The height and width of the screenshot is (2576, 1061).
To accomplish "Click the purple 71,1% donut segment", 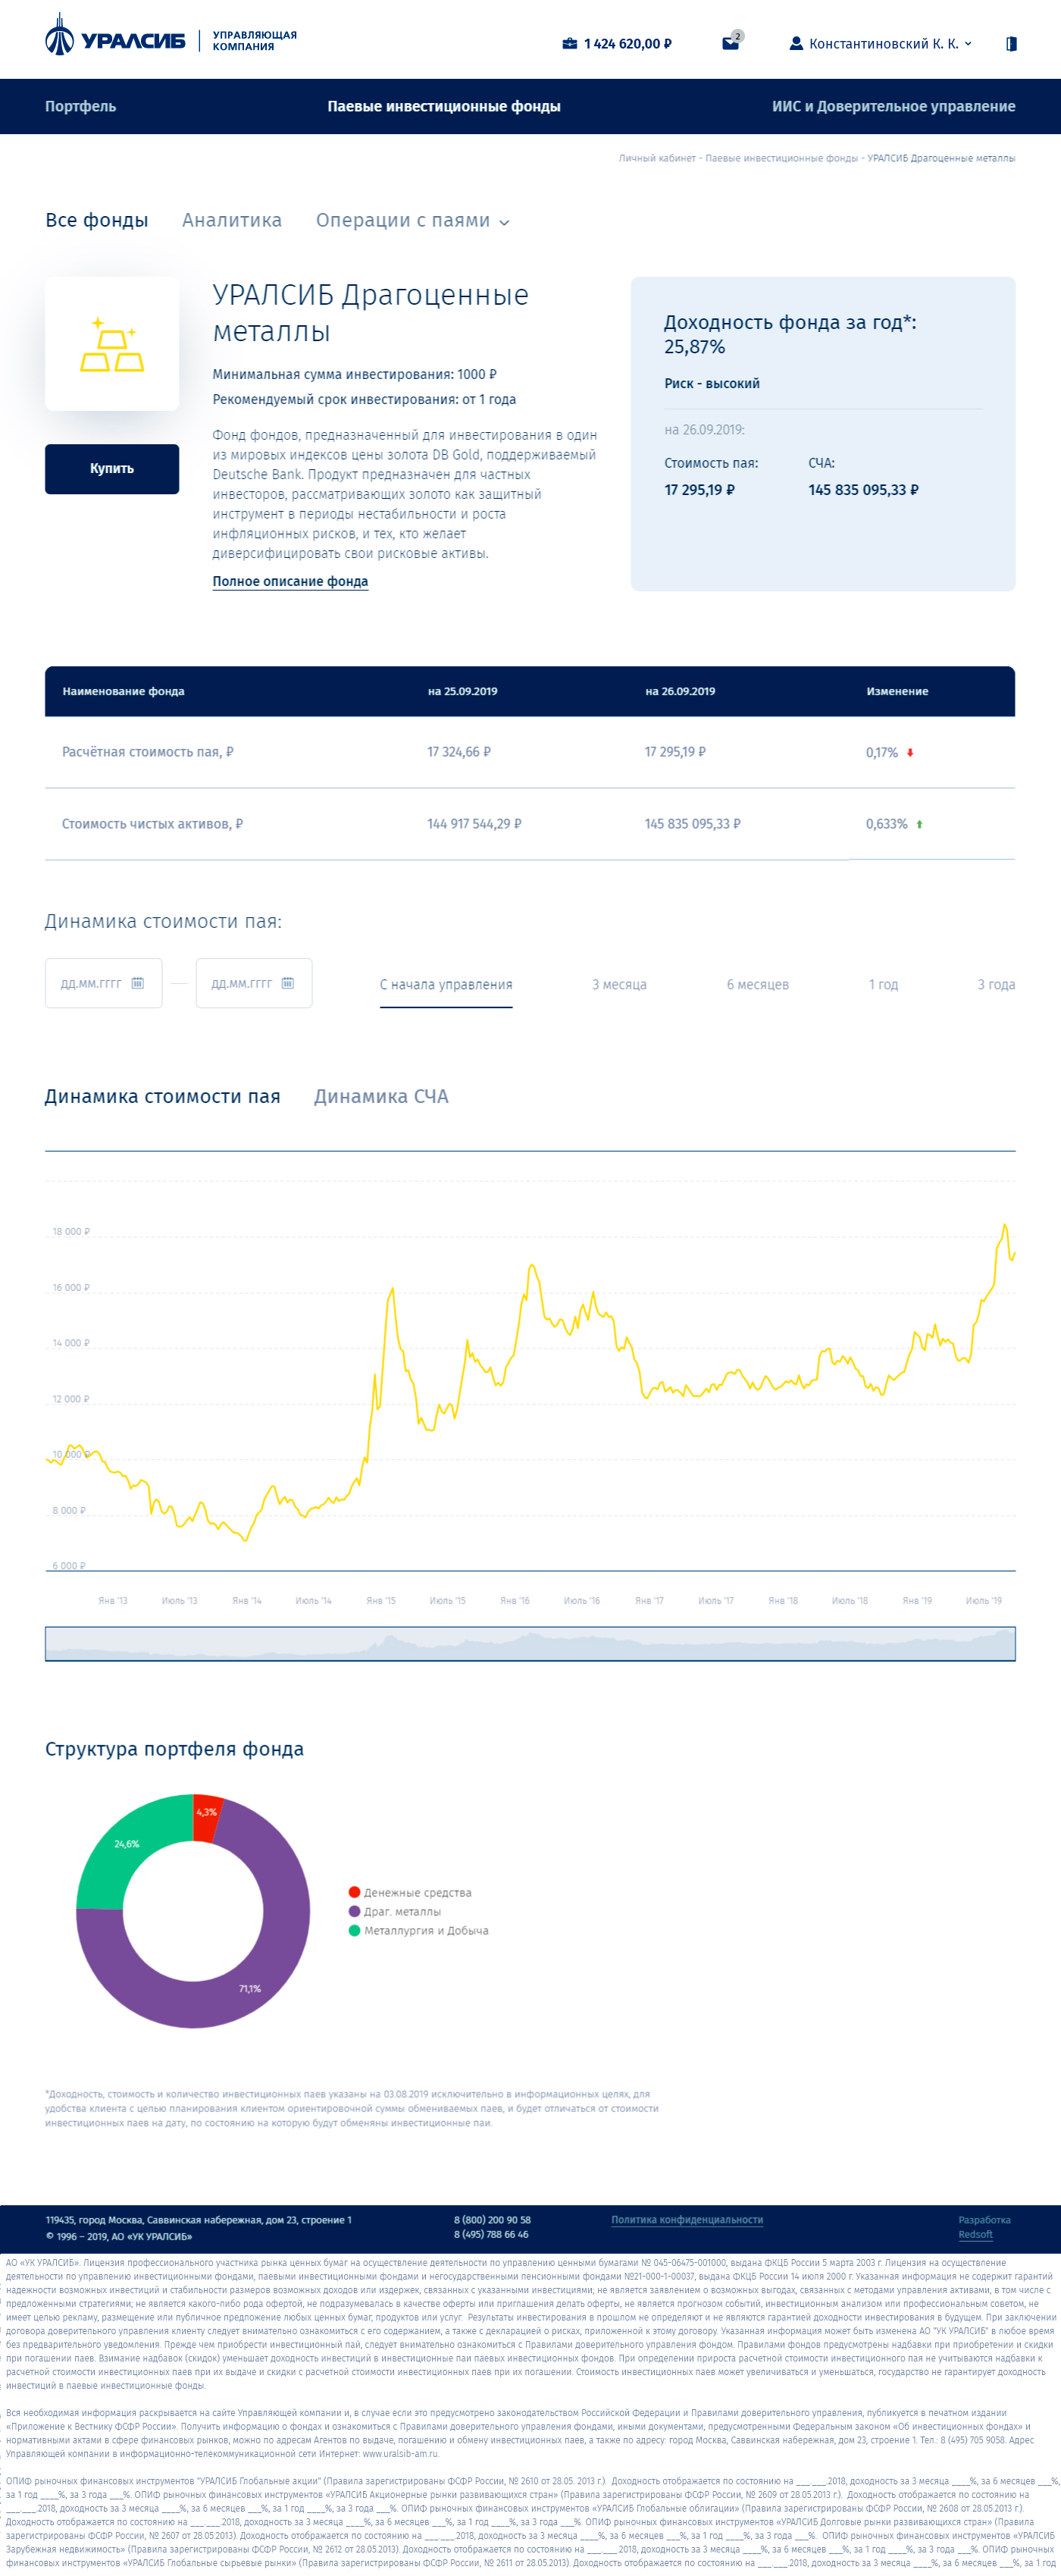I will click(249, 1988).
